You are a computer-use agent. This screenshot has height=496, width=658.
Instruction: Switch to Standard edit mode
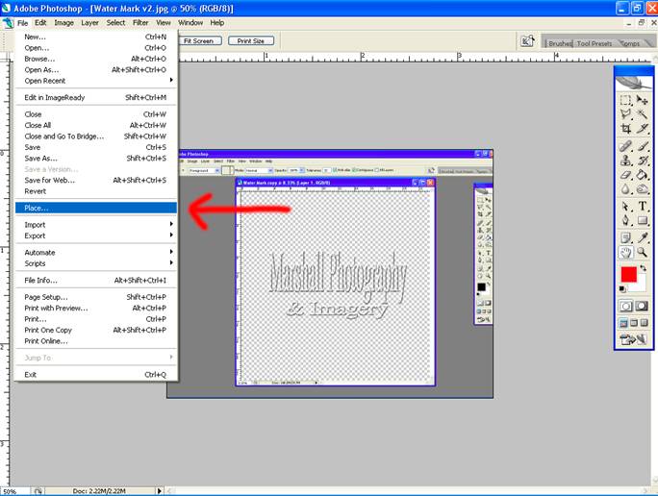click(625, 306)
